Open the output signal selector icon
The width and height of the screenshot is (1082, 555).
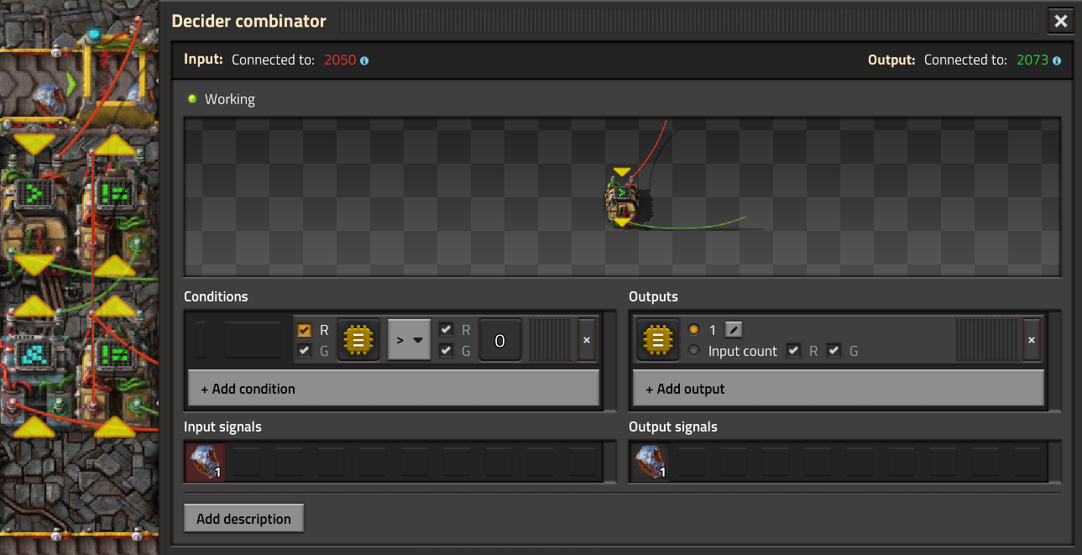coord(658,340)
